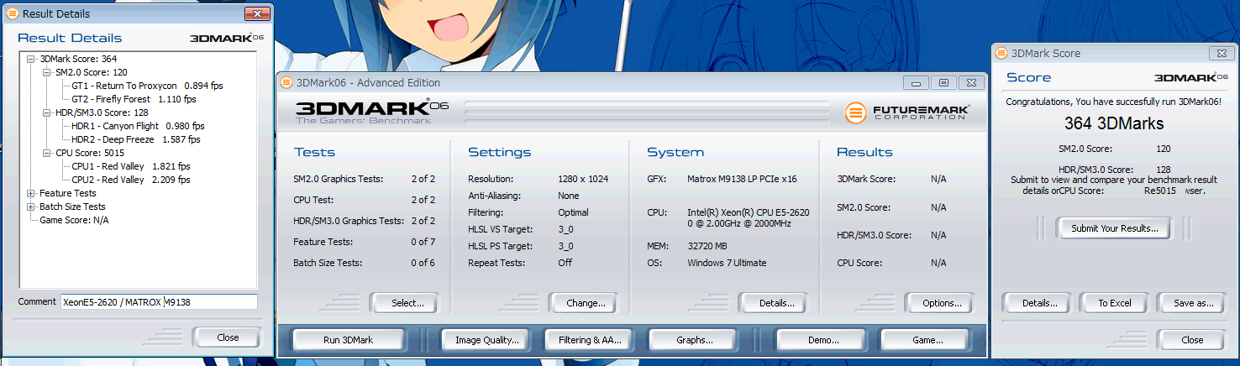Click 3DMark06 Advanced Edition title icon

(287, 82)
